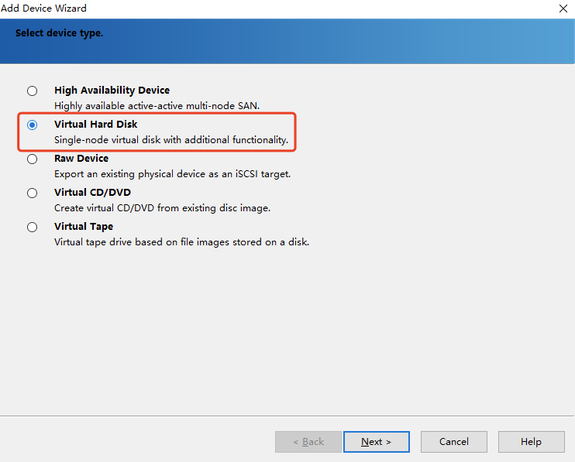
Task: Click the Virtual CD/DVD label text
Action: [x=92, y=192]
